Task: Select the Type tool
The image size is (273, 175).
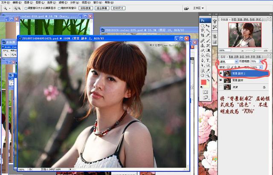Action: (x=208, y=61)
